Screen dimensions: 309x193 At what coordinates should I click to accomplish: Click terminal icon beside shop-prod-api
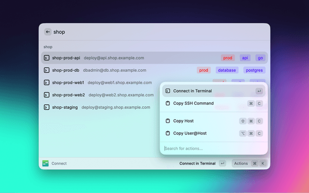tap(47, 58)
